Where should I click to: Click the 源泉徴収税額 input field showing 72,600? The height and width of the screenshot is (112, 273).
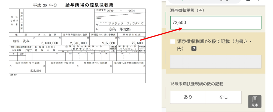tap(216, 22)
